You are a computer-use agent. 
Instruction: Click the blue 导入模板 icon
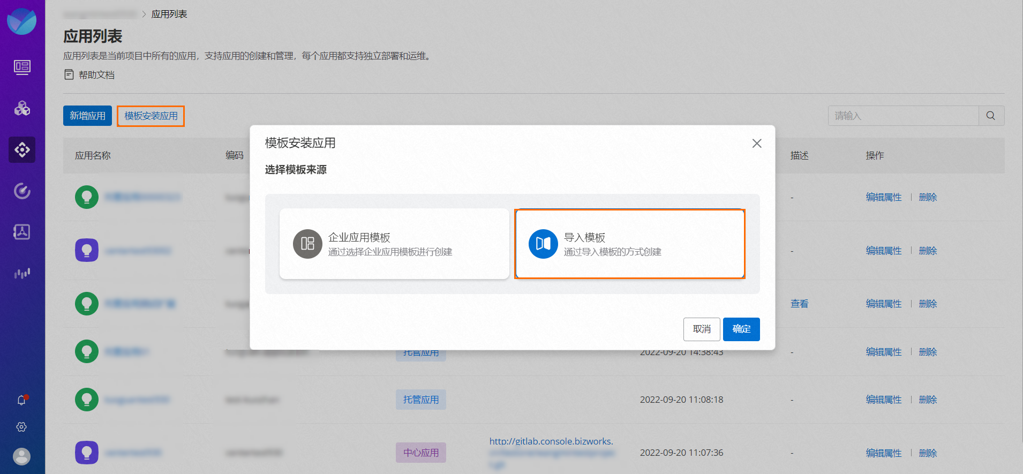543,244
